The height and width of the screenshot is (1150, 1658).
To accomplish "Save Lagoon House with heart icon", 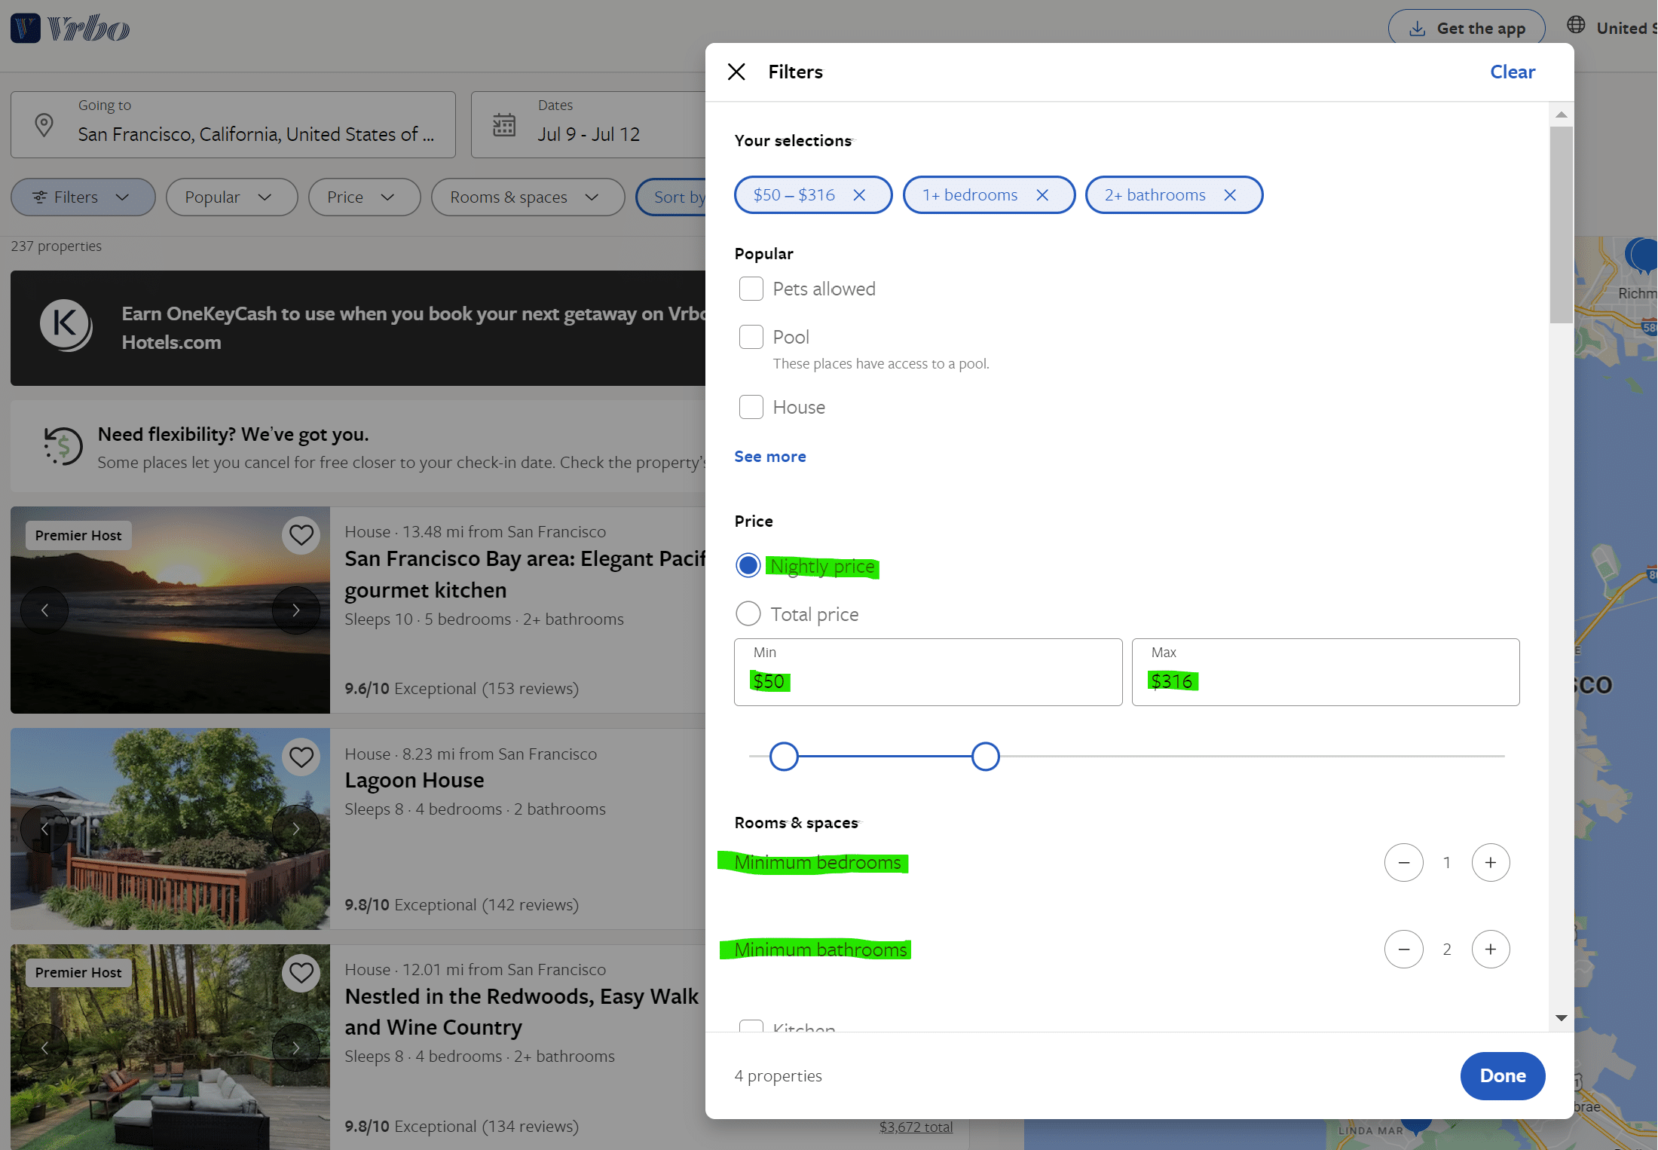I will [x=301, y=757].
